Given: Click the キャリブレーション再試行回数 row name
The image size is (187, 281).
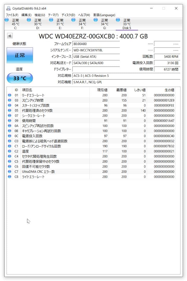Looking at the screenshot, I should [x=41, y=131].
